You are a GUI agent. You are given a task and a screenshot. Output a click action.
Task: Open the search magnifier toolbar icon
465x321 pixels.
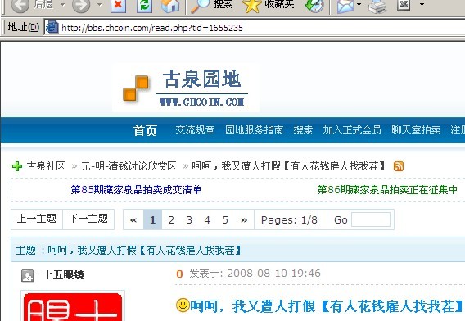[199, 6]
